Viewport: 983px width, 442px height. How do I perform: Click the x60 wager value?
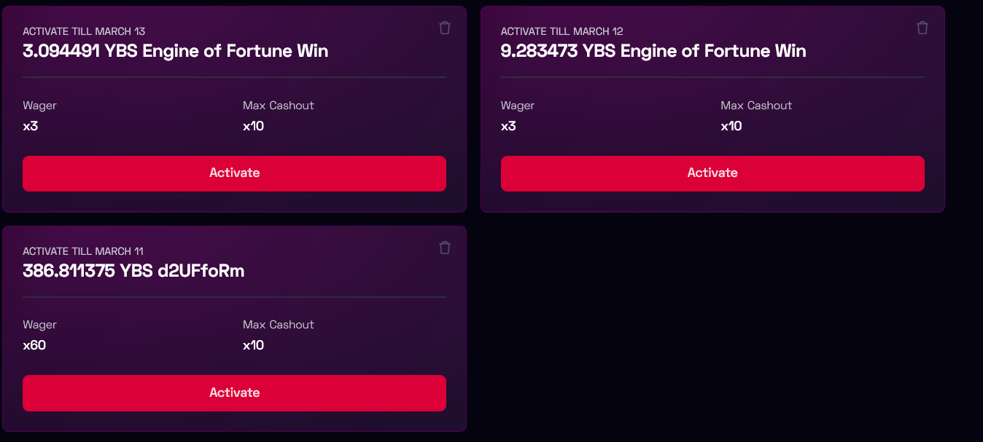click(34, 345)
